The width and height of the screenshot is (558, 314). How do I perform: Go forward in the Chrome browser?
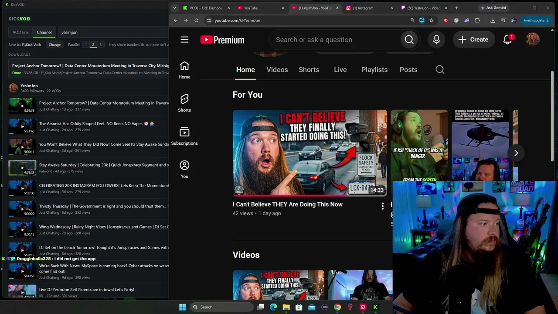[x=186, y=20]
